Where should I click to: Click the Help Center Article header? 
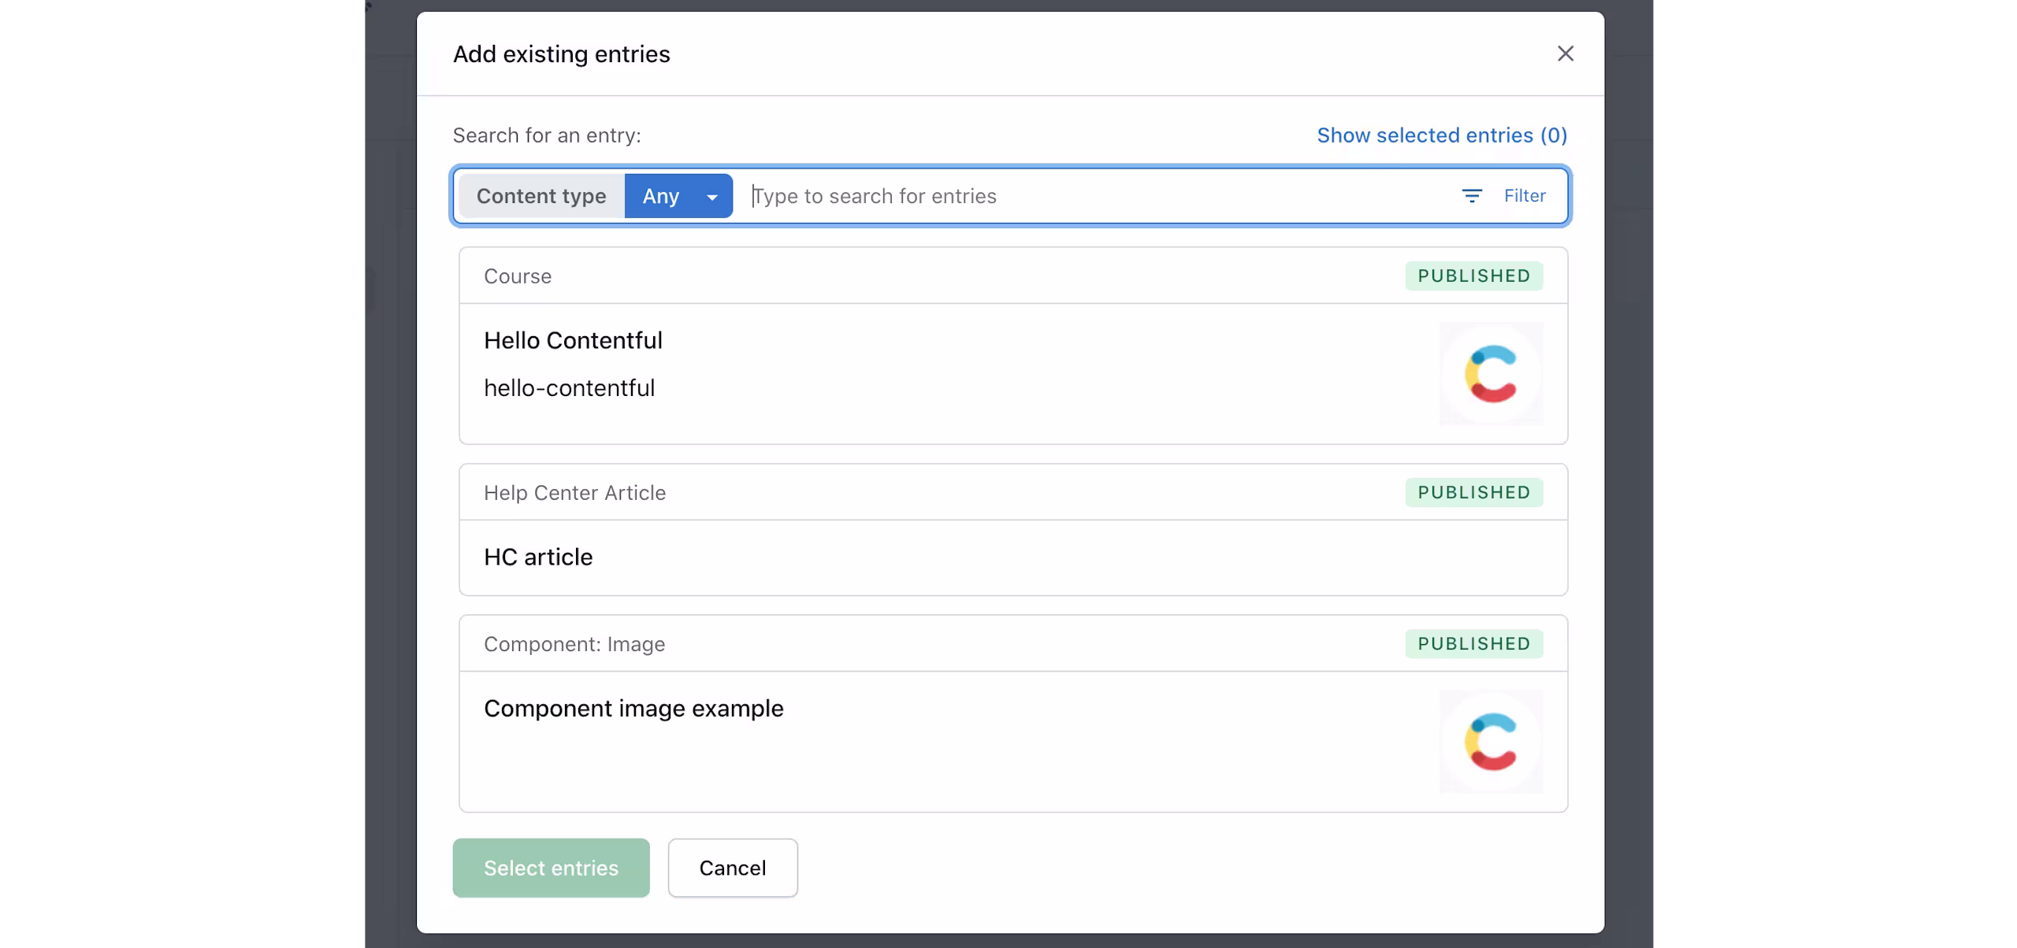tap(574, 493)
